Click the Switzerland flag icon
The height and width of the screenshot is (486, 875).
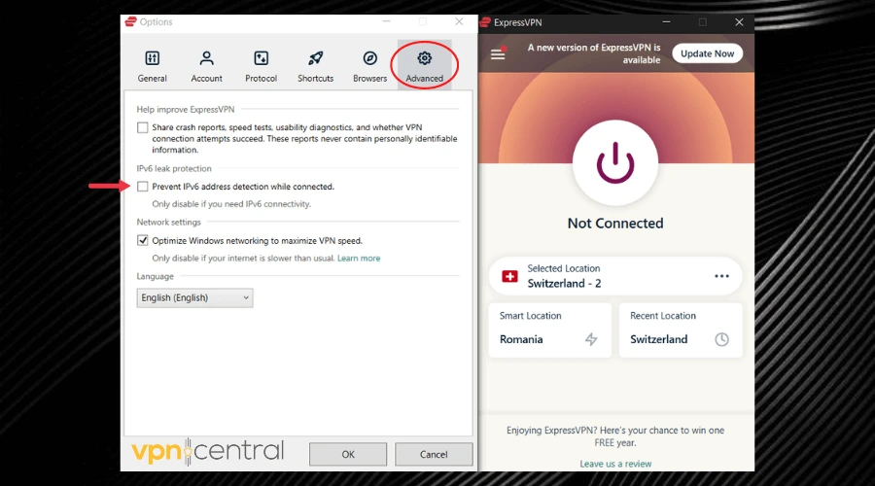[x=509, y=276]
